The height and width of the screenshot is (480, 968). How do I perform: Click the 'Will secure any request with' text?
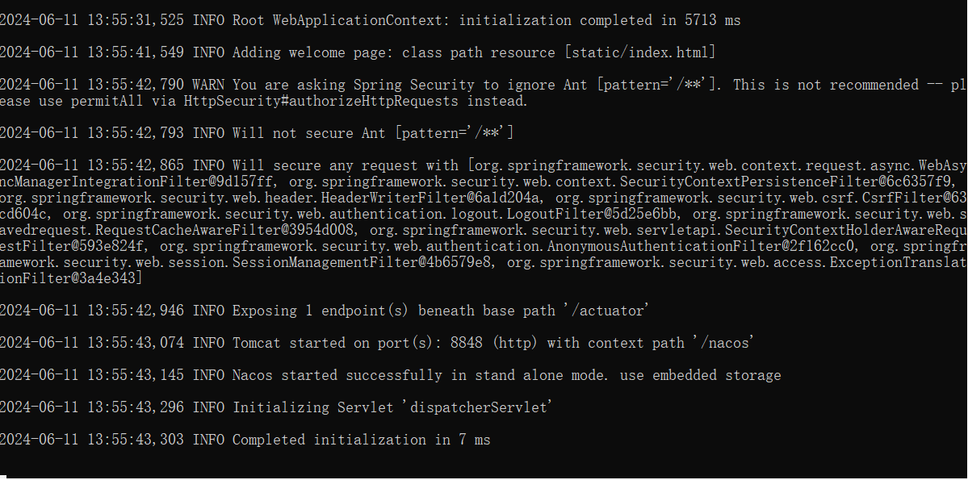click(x=346, y=165)
